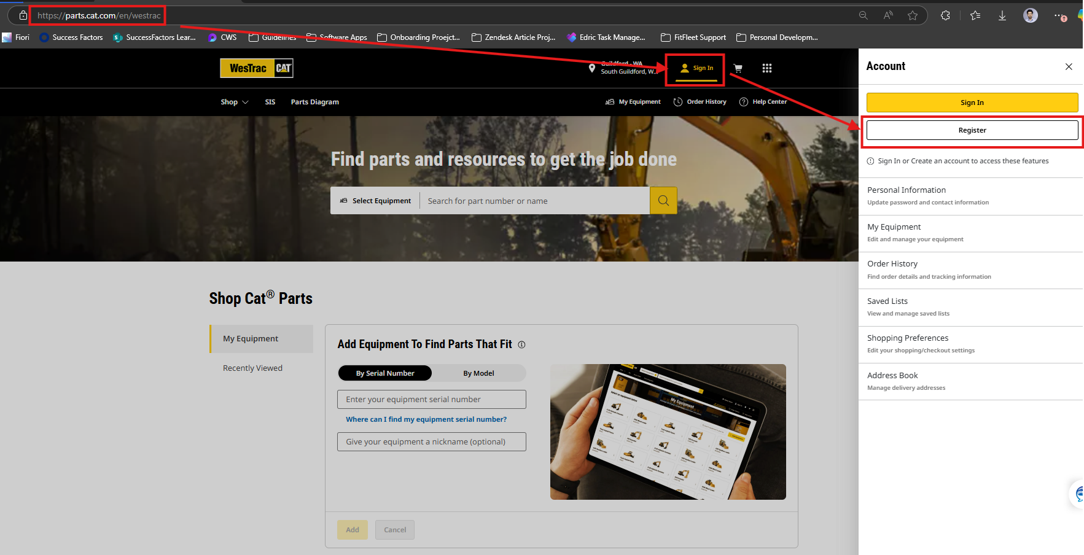Open Edric Task Manager bookmark
Viewport: 1084px width, 555px height.
pos(606,37)
